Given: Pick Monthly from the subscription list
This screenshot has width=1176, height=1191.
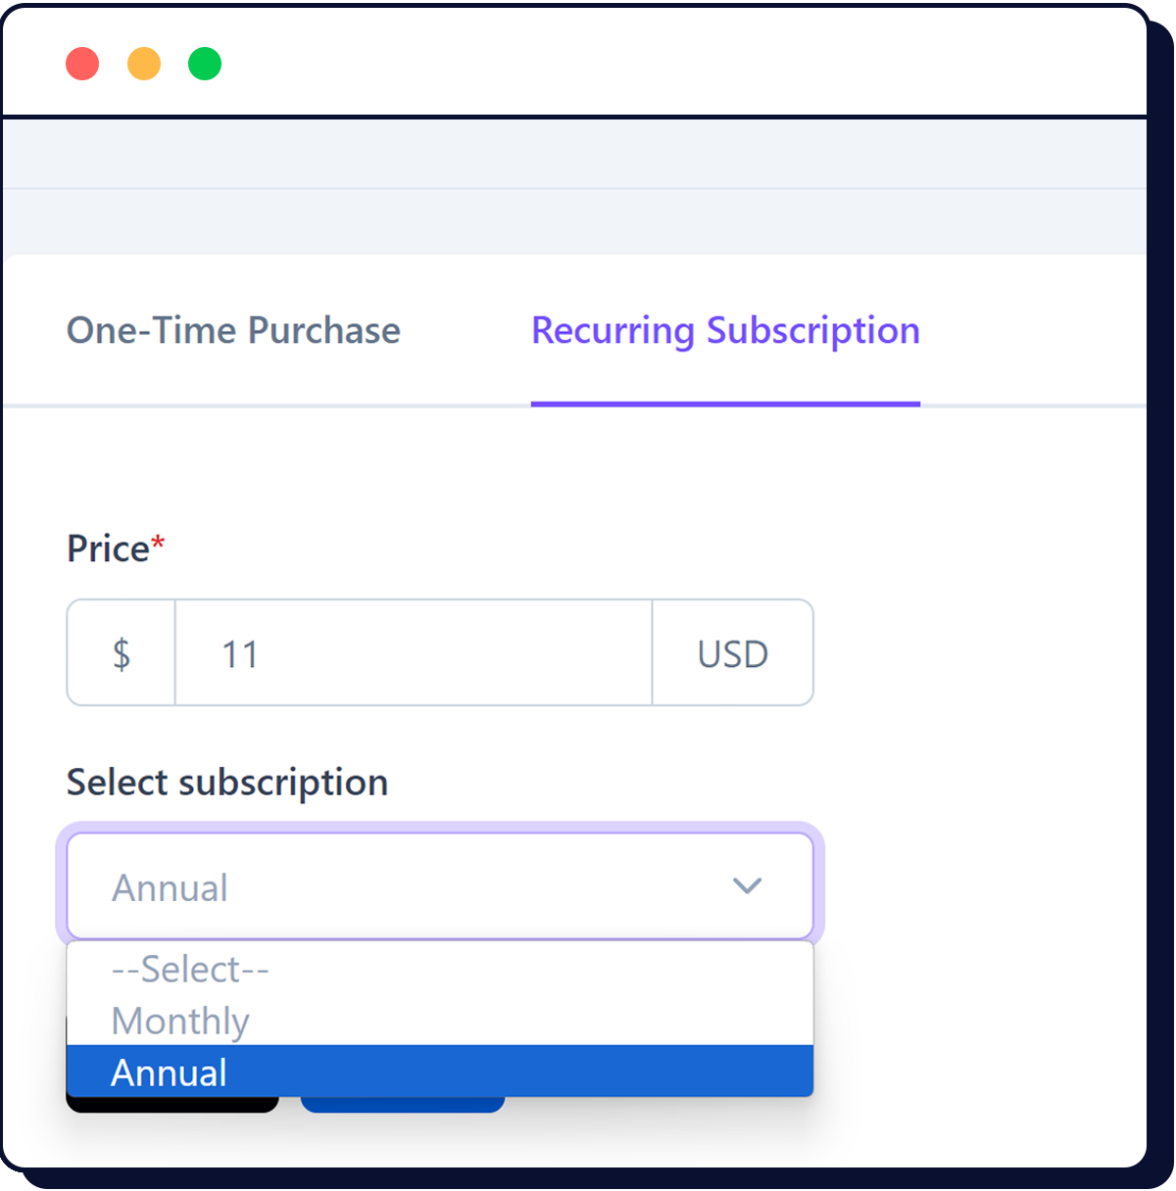Looking at the screenshot, I should point(180,1021).
